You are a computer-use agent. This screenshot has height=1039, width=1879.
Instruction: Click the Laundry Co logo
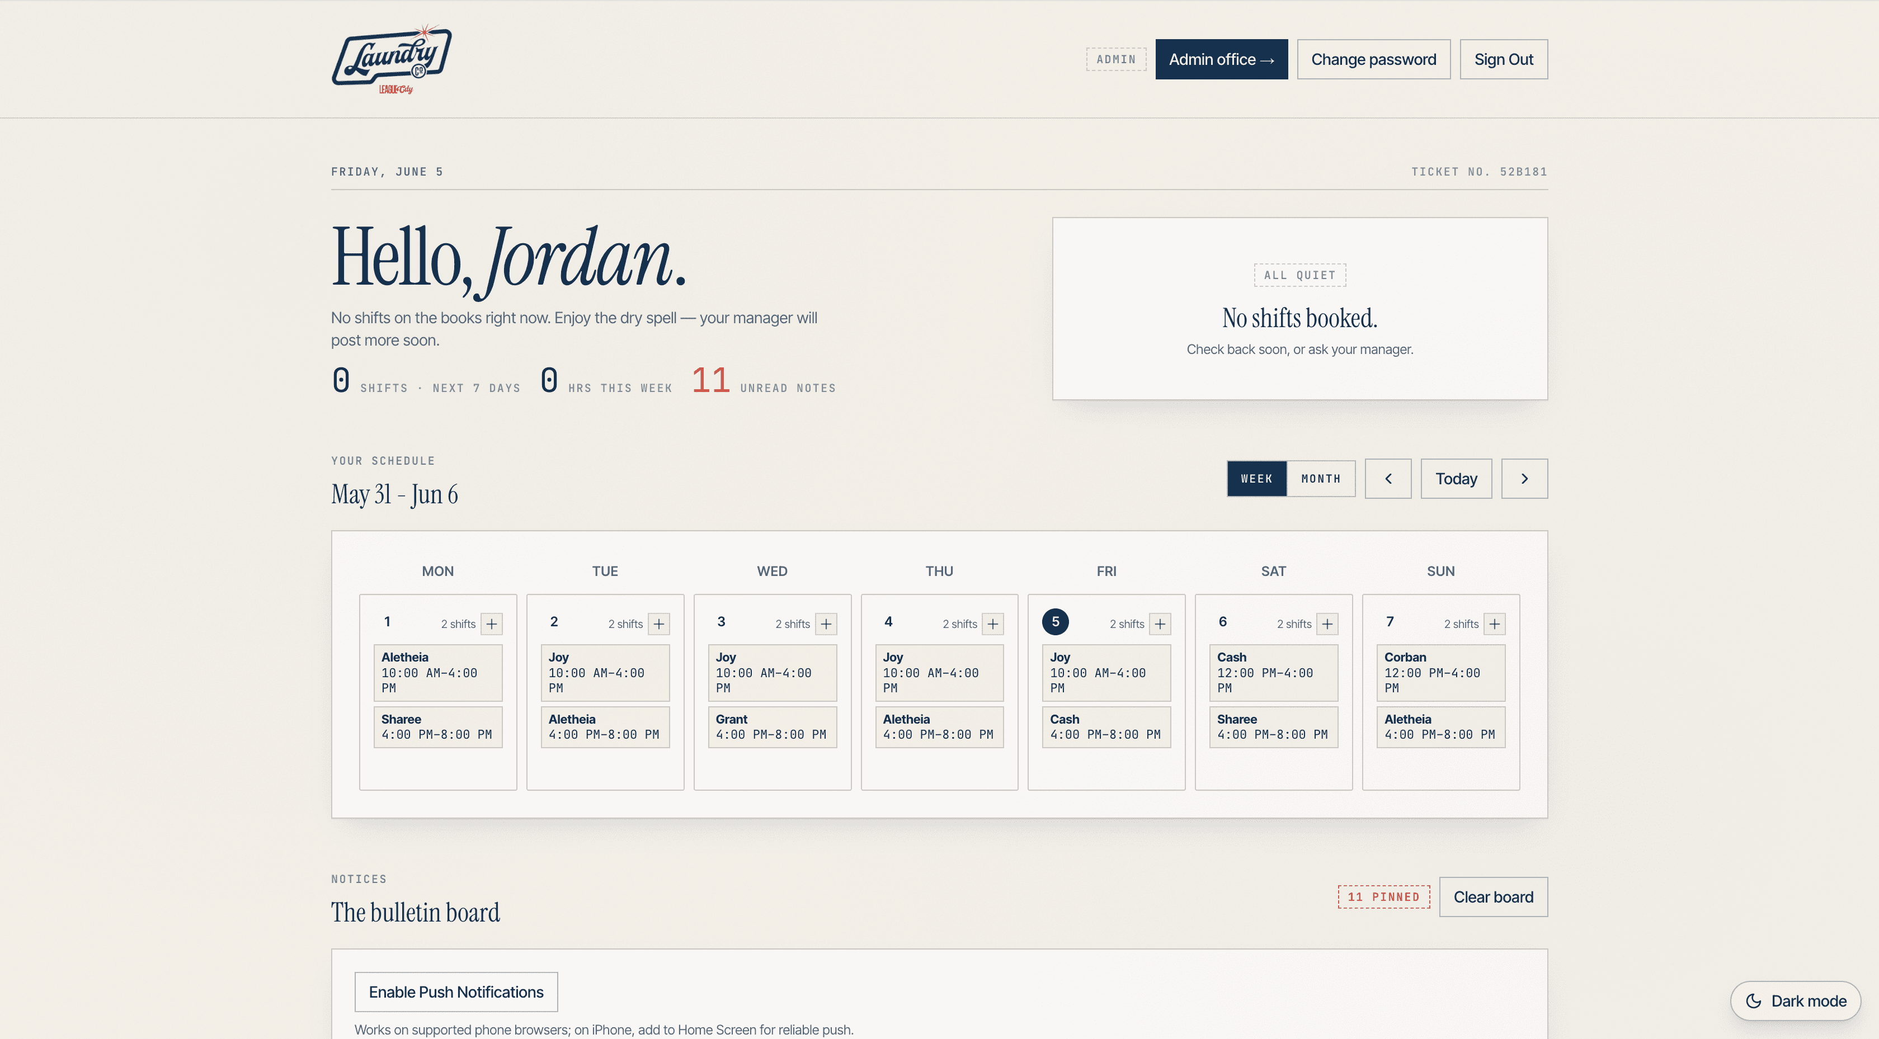point(392,59)
